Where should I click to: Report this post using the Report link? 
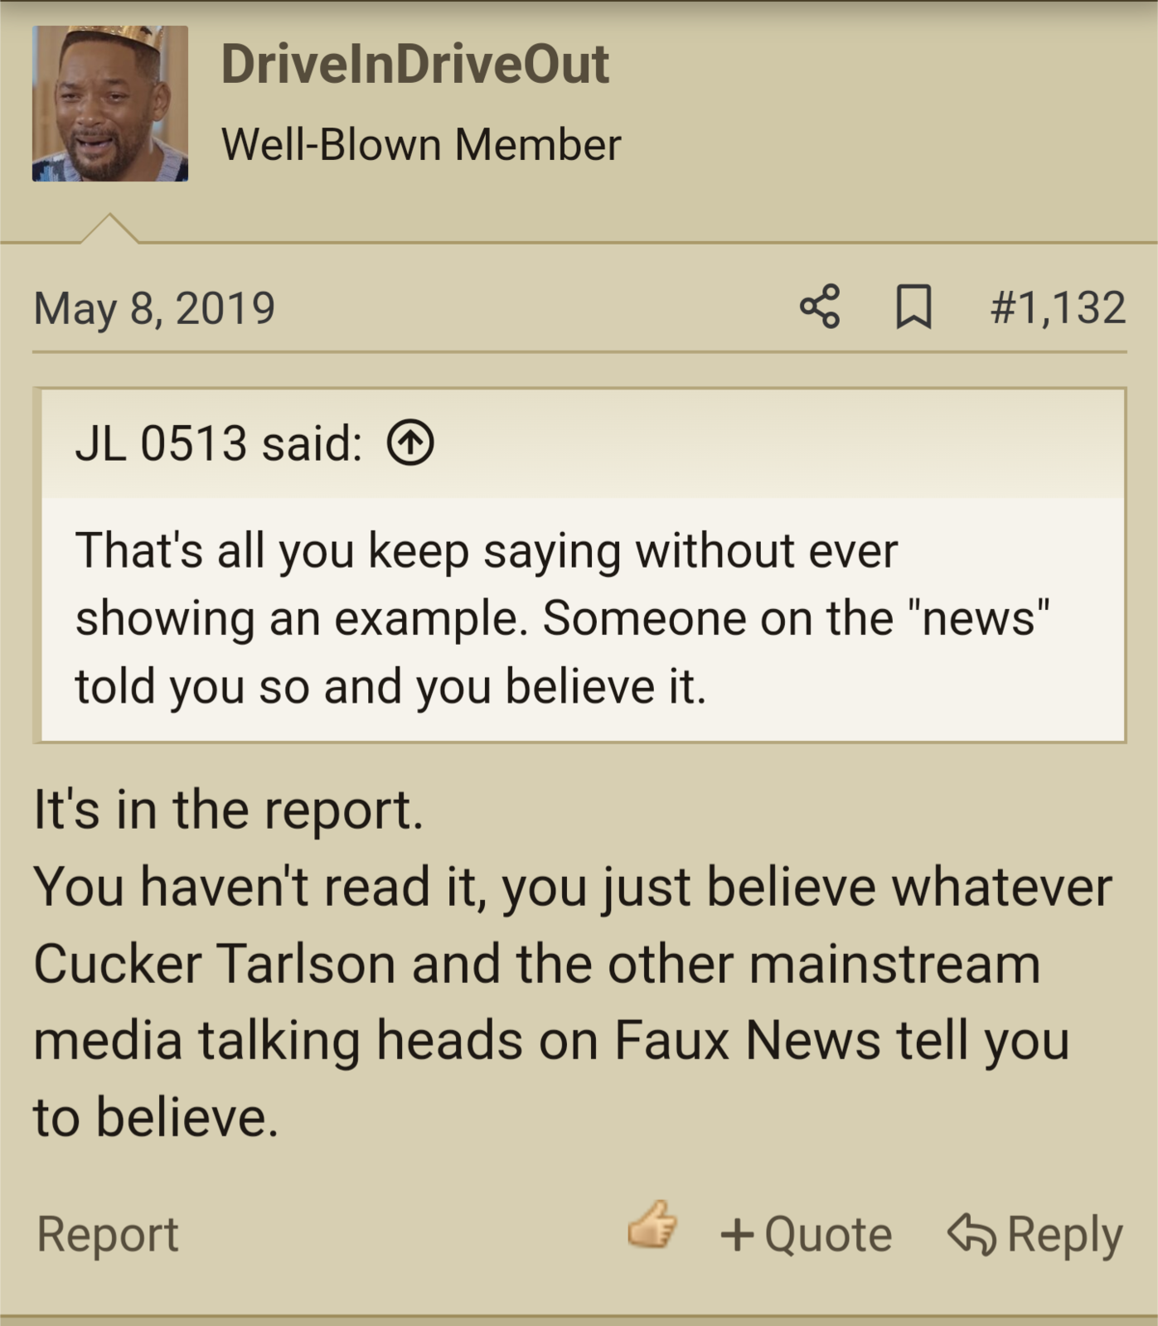tap(107, 1234)
